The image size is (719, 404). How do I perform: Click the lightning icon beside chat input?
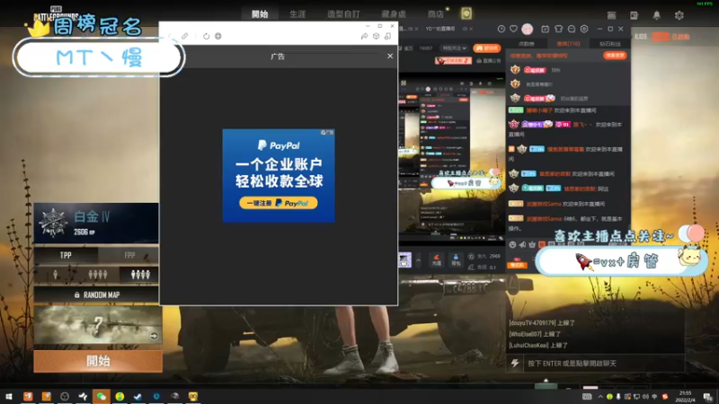[515, 364]
